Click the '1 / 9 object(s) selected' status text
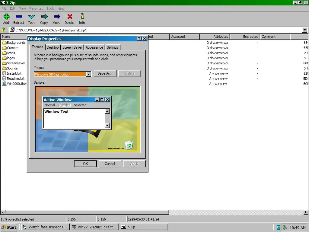This screenshot has width=309, height=232. pyautogui.click(x=17, y=219)
